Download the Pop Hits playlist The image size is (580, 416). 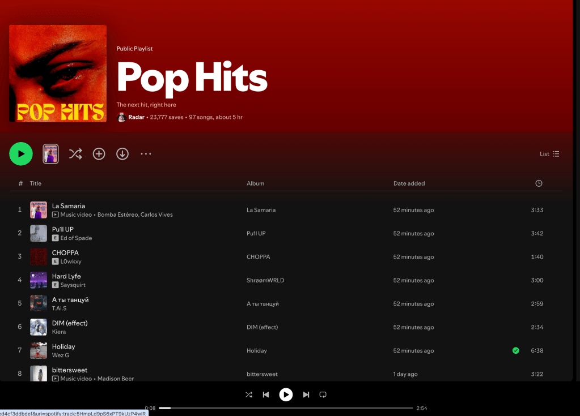[x=122, y=154]
